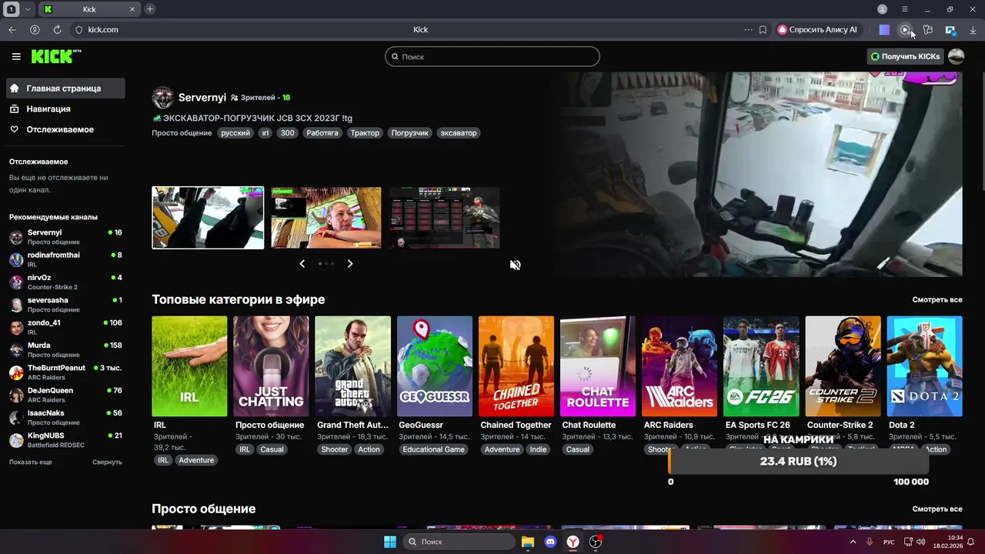The image size is (985, 554).
Task: Click the Поиск search field
Action: coord(492,56)
